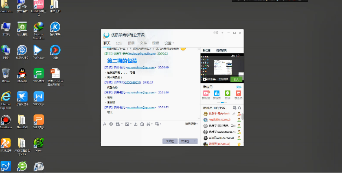Open 酷我音乐 desktop shortcut
342x182 pixels.
pos(55,29)
